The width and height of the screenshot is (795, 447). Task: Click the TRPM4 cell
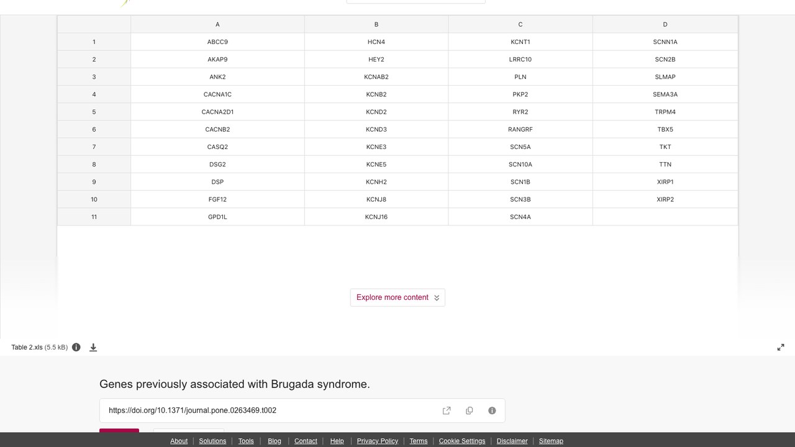pos(665,112)
